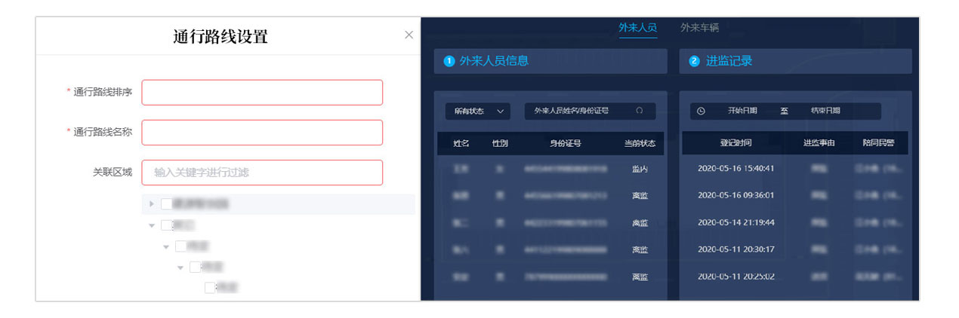This screenshot has width=959, height=318.
Task: Click the number 2 badge beside 进监记录
Action: 694,62
